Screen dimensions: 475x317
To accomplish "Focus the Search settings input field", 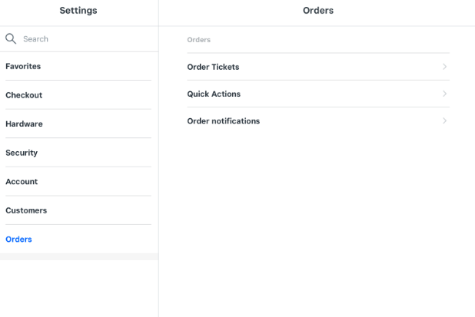I will click(85, 38).
